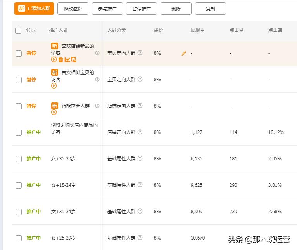Click the help icon beside 宝贝定向人群 in the 喜欢相似宝贝 row
This screenshot has height=250, width=297.
[140, 79]
